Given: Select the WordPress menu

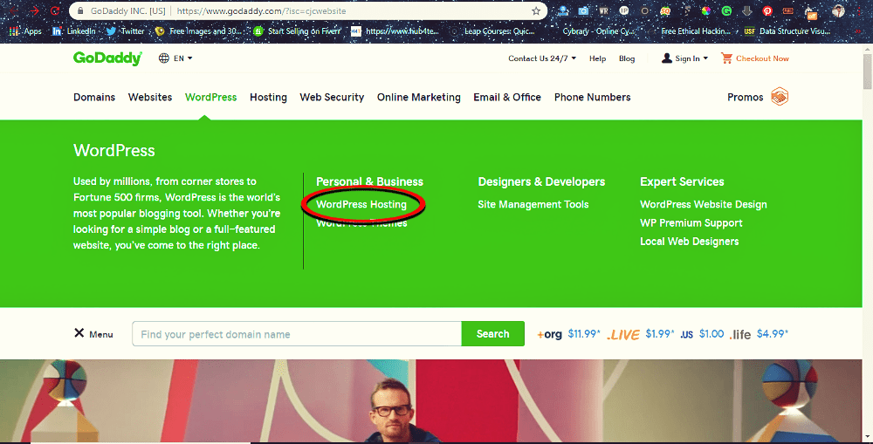Looking at the screenshot, I should tap(211, 97).
